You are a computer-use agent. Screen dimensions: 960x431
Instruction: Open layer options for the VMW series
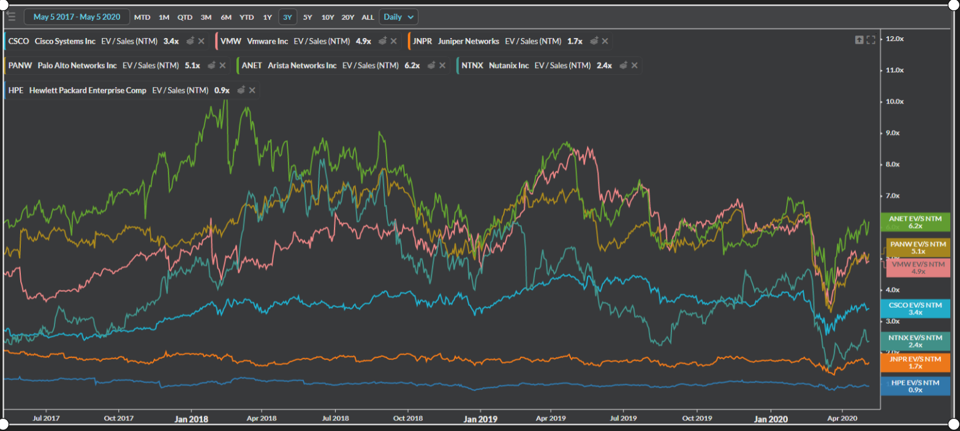pyautogui.click(x=383, y=41)
